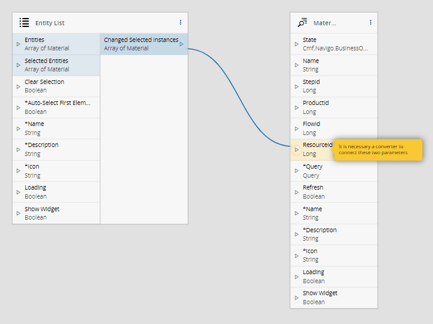Click the State input port arrow
The width and height of the screenshot is (433, 324).
pyautogui.click(x=297, y=44)
